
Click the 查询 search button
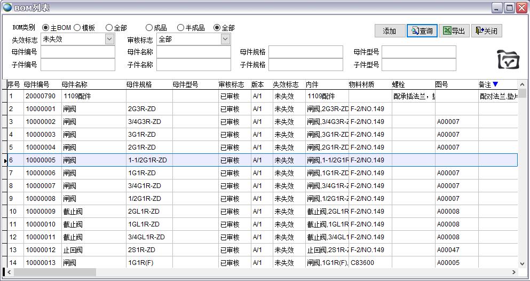(x=422, y=31)
